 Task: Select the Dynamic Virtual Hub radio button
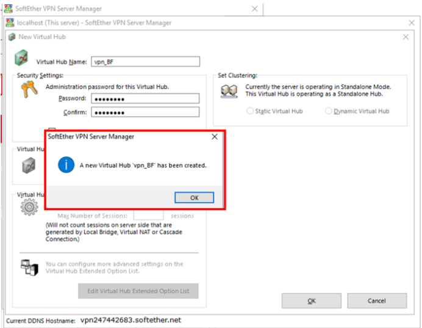(329, 111)
